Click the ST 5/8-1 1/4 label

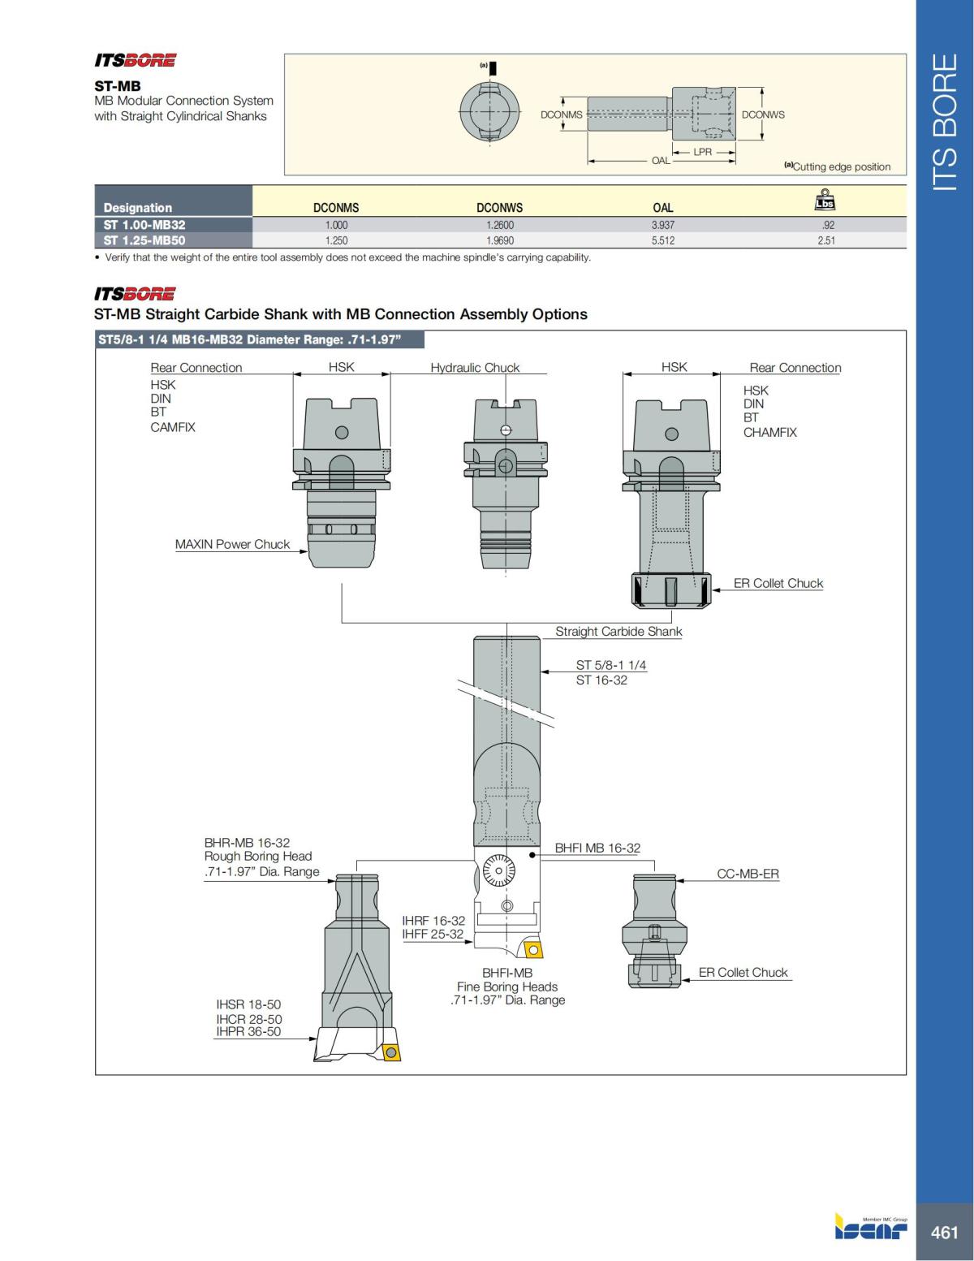tap(611, 665)
